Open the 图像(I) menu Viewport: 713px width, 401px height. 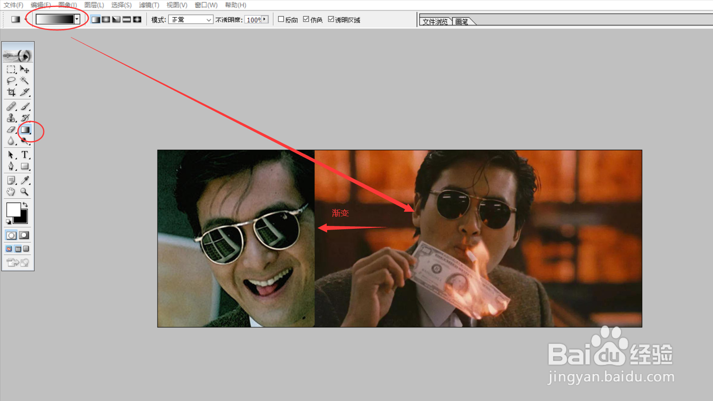click(68, 5)
